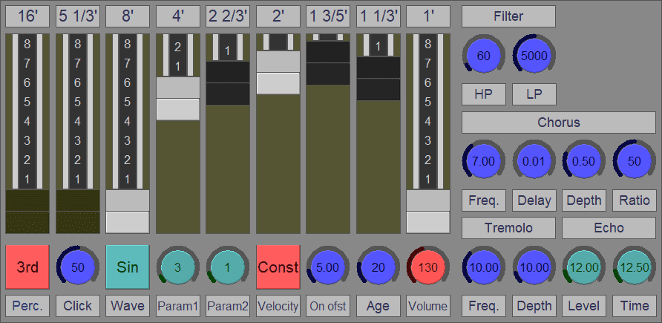
Task: Click the 2 2/3' drawbar label
Action: click(228, 16)
